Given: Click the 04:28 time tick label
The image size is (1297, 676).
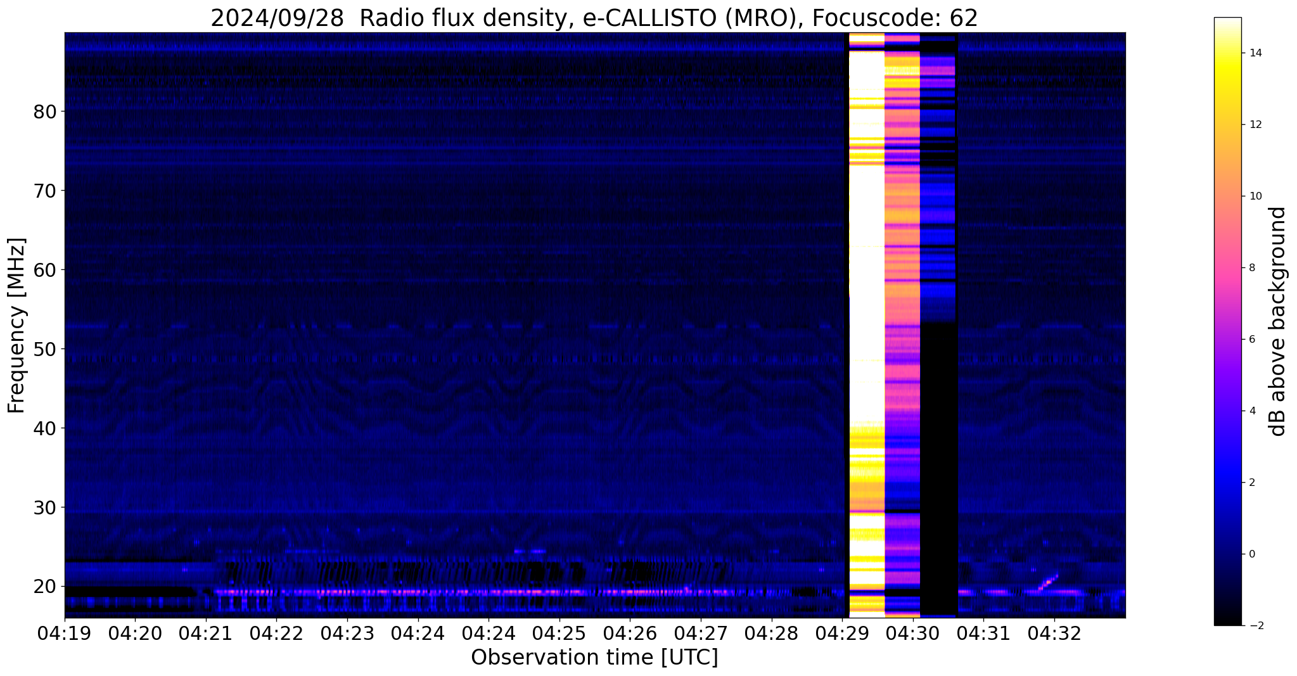Looking at the screenshot, I should pos(771,634).
